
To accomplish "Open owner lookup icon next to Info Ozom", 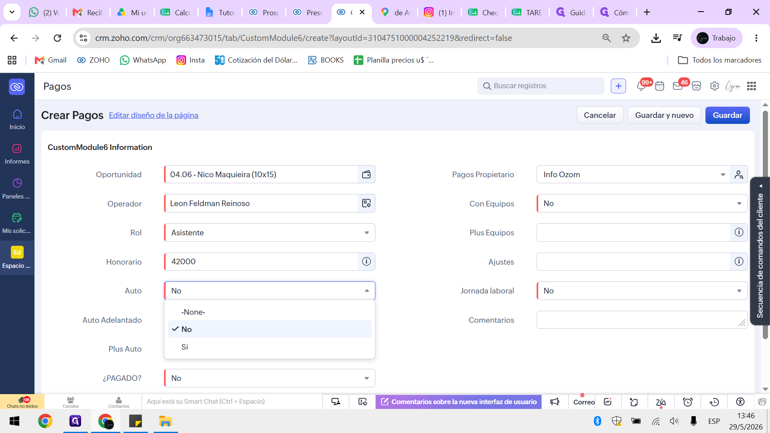I will coord(739,174).
